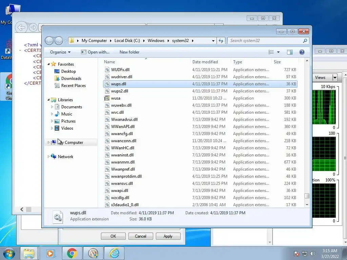
Task: Select wwancfg.dll file icon
Action: click(107, 133)
